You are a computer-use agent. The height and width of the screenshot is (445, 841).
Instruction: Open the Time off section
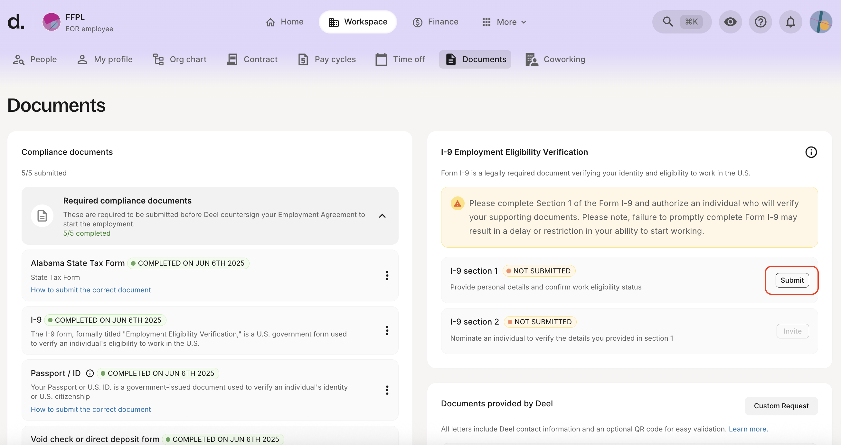point(400,60)
